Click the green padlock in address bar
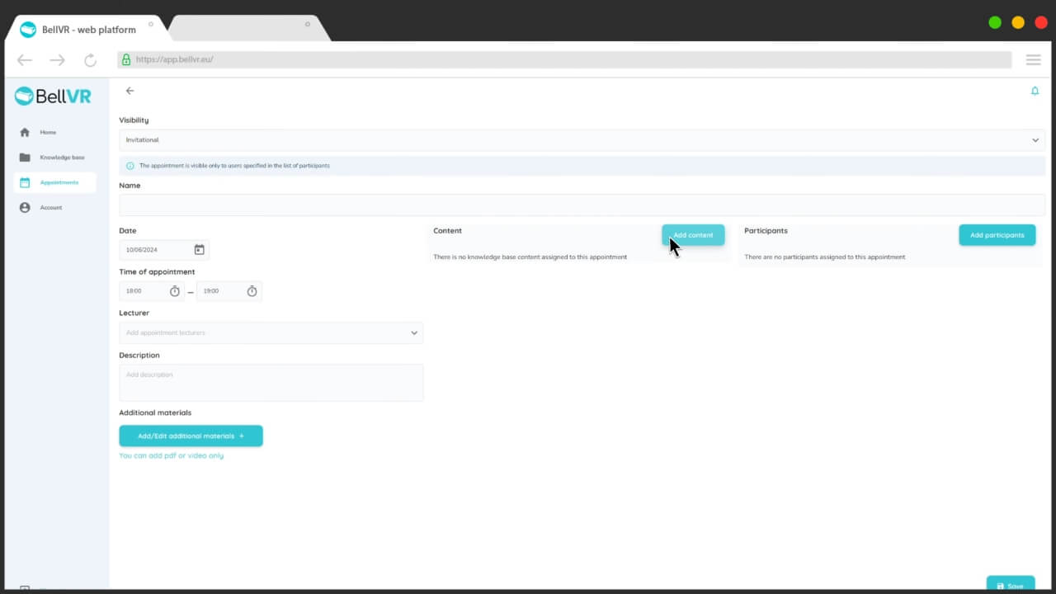Screen dimensions: 1056x594 126,59
